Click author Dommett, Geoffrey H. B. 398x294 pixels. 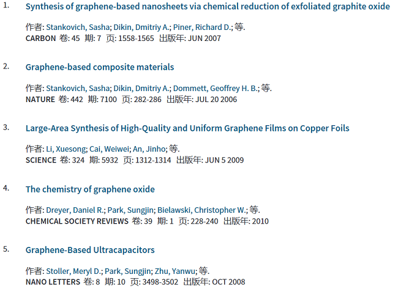click(x=215, y=88)
